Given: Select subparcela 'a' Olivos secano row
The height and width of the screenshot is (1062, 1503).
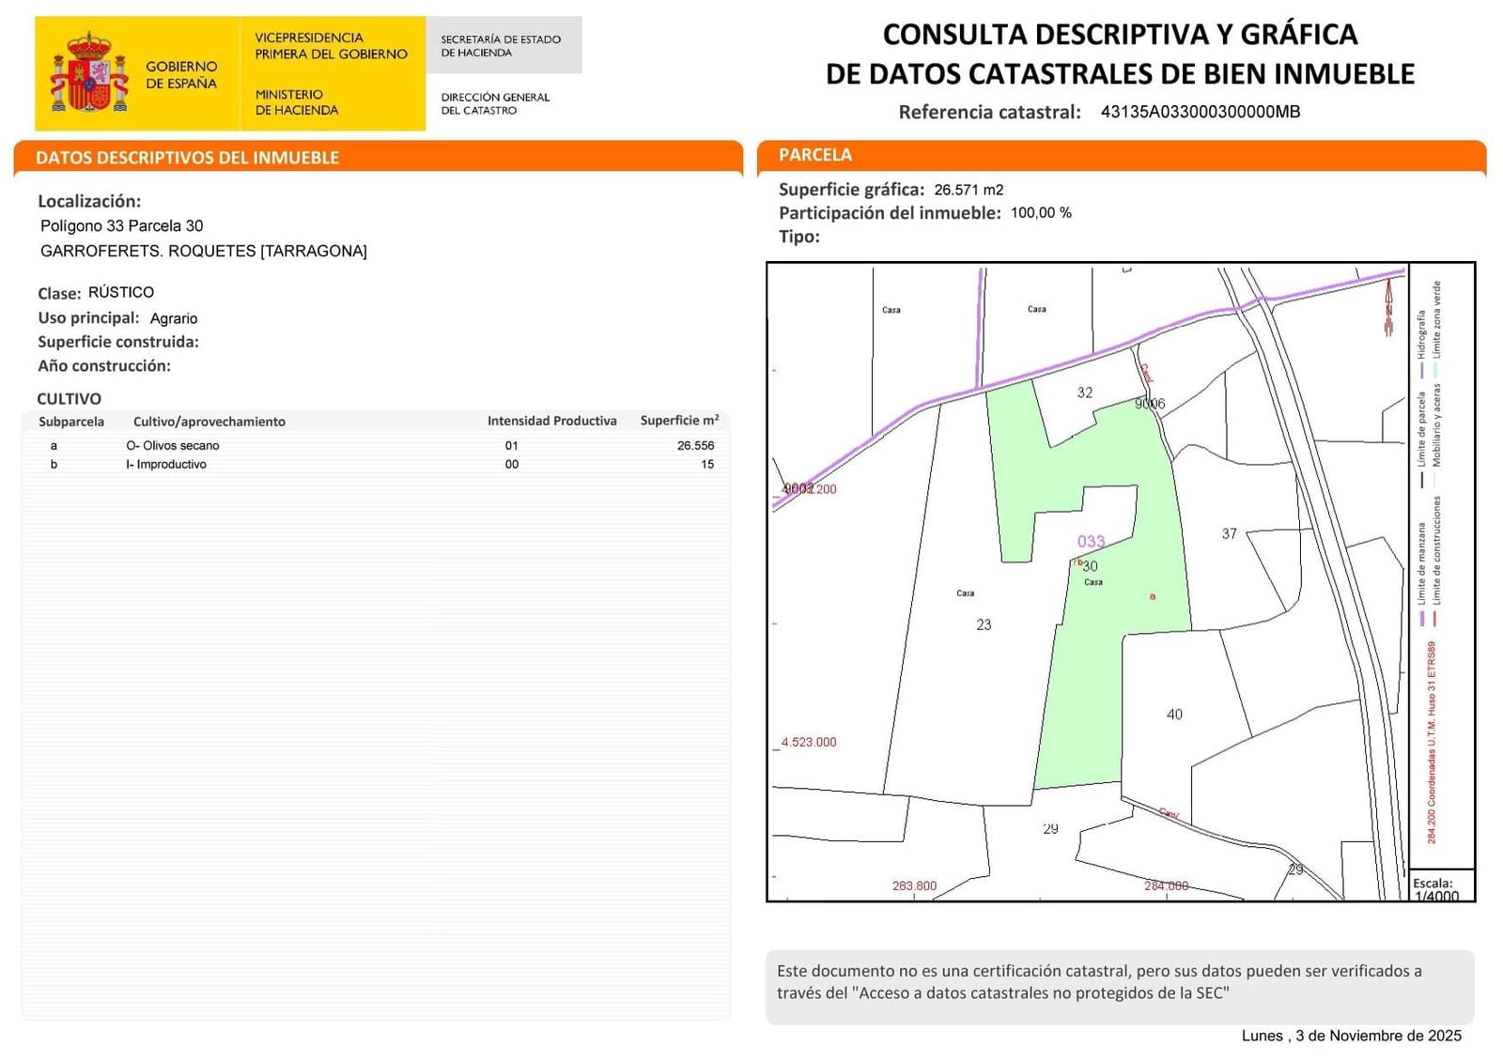Looking at the screenshot, I should 376,446.
